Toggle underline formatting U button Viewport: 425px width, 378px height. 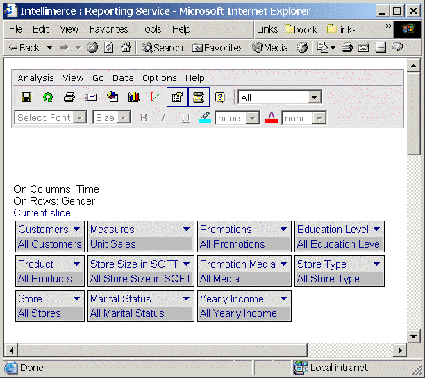point(185,118)
